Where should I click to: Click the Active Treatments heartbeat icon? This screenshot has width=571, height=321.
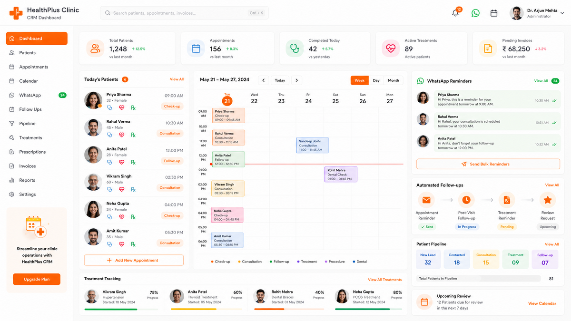(391, 48)
